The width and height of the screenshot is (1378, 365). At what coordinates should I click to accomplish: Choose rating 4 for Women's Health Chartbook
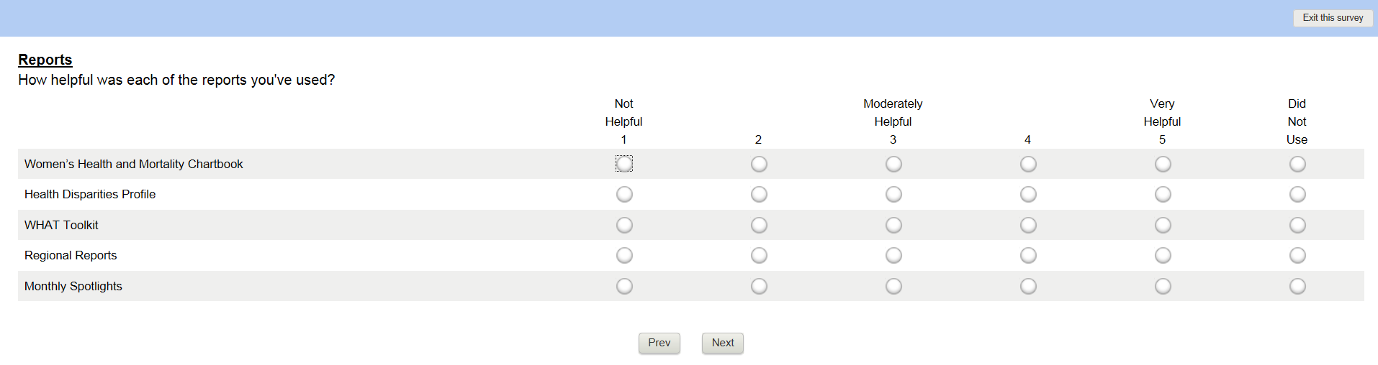tap(1028, 164)
